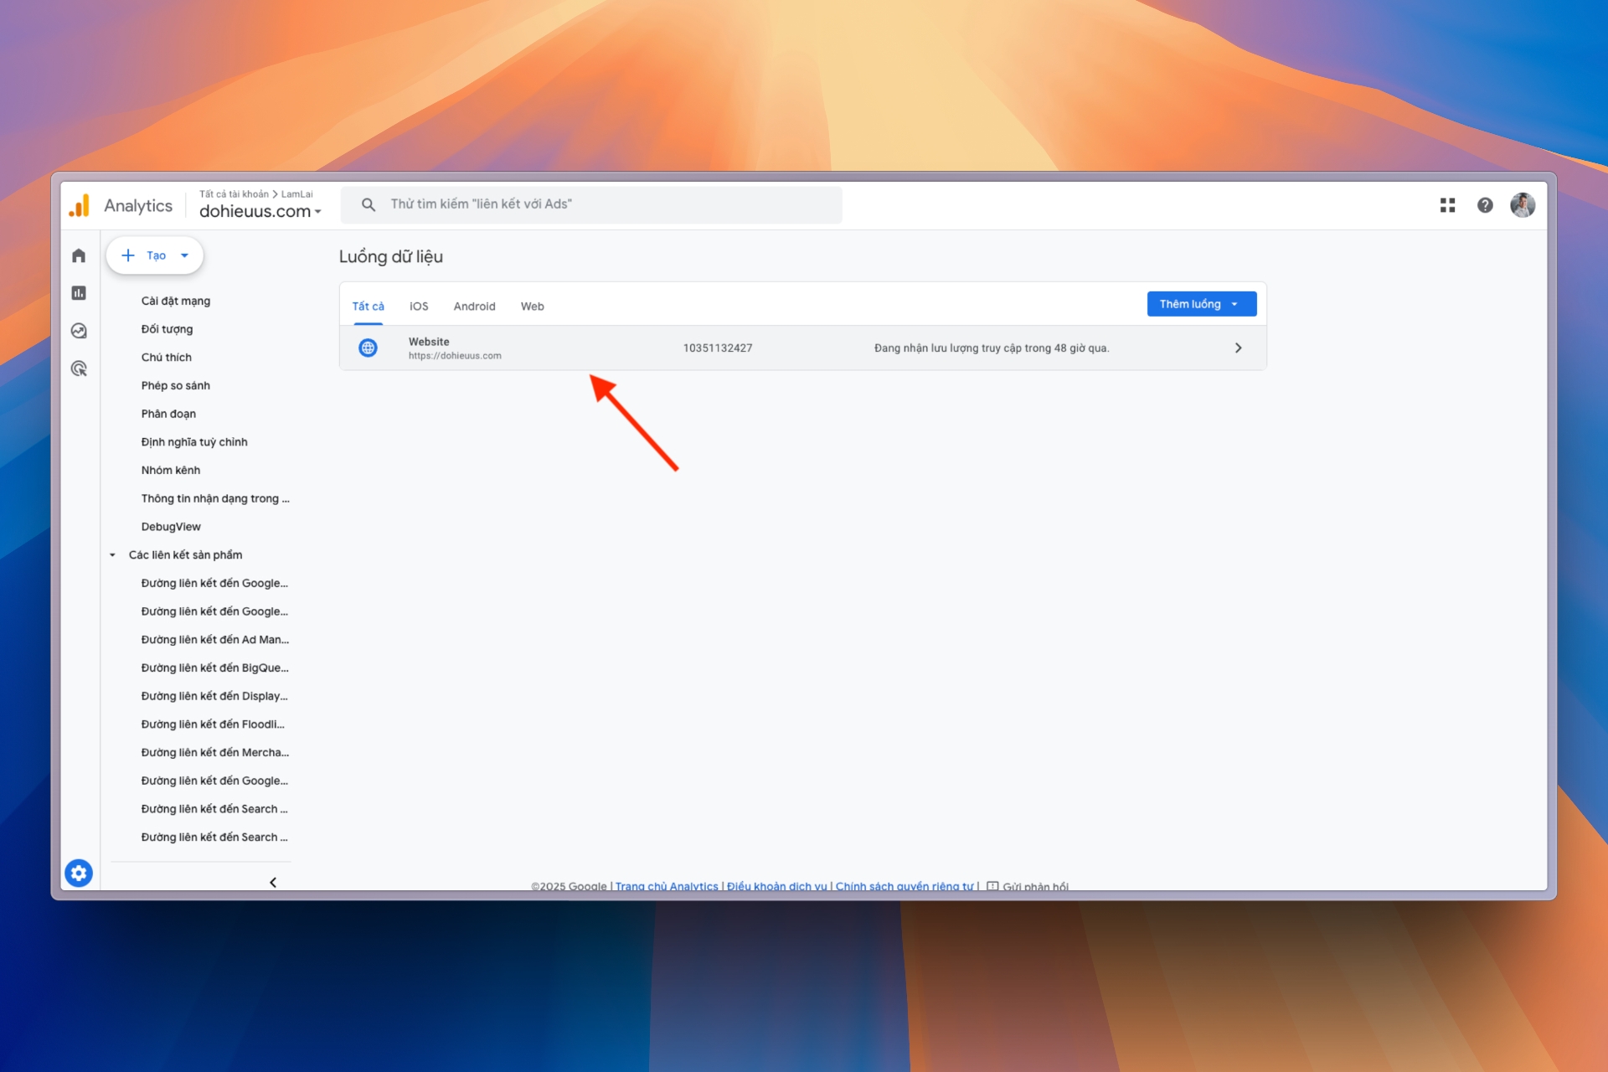The width and height of the screenshot is (1608, 1072).
Task: Click the Analytics logo
Action: tap(80, 205)
